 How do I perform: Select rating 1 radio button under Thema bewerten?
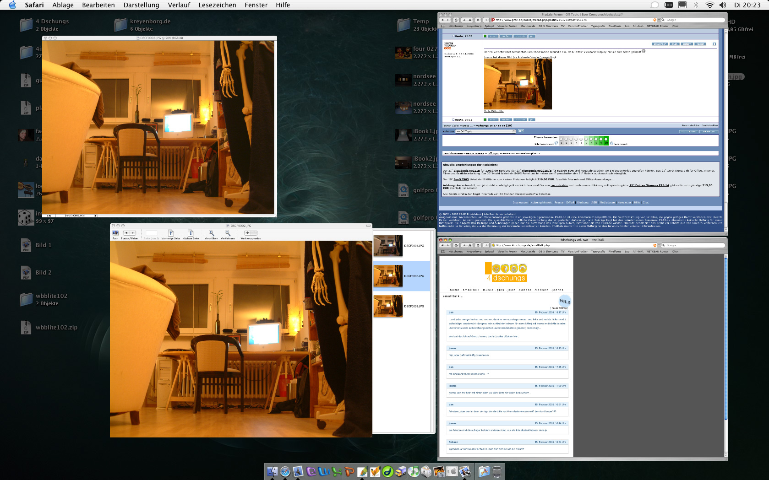(x=561, y=139)
